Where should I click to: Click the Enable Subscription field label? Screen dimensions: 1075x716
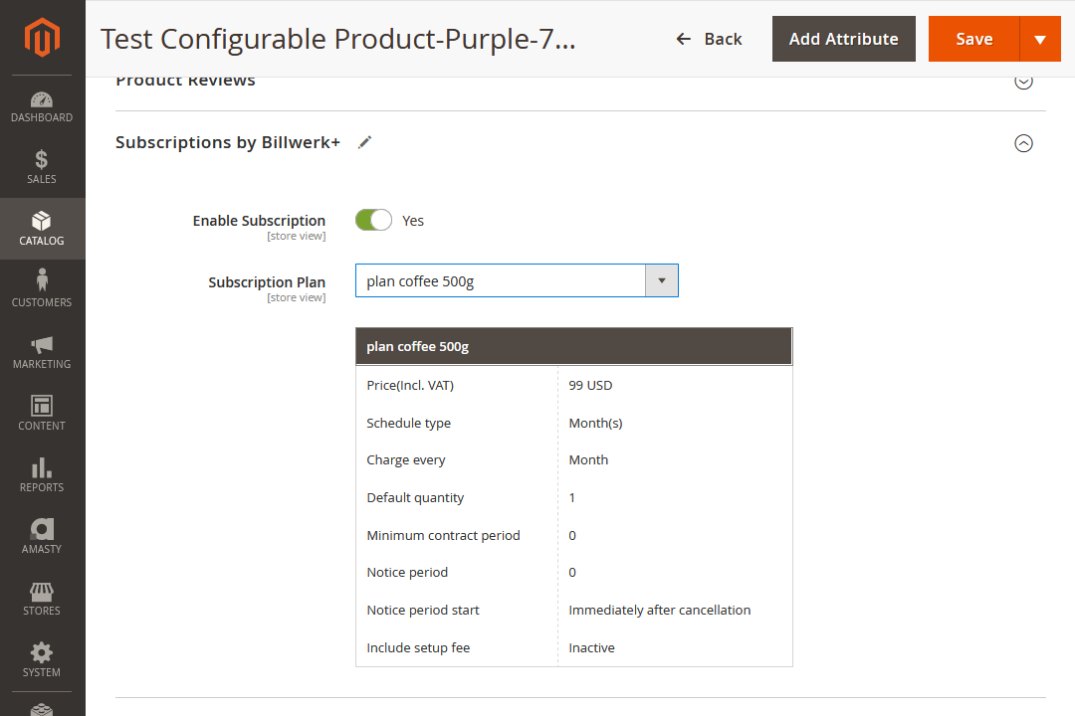coord(259,221)
